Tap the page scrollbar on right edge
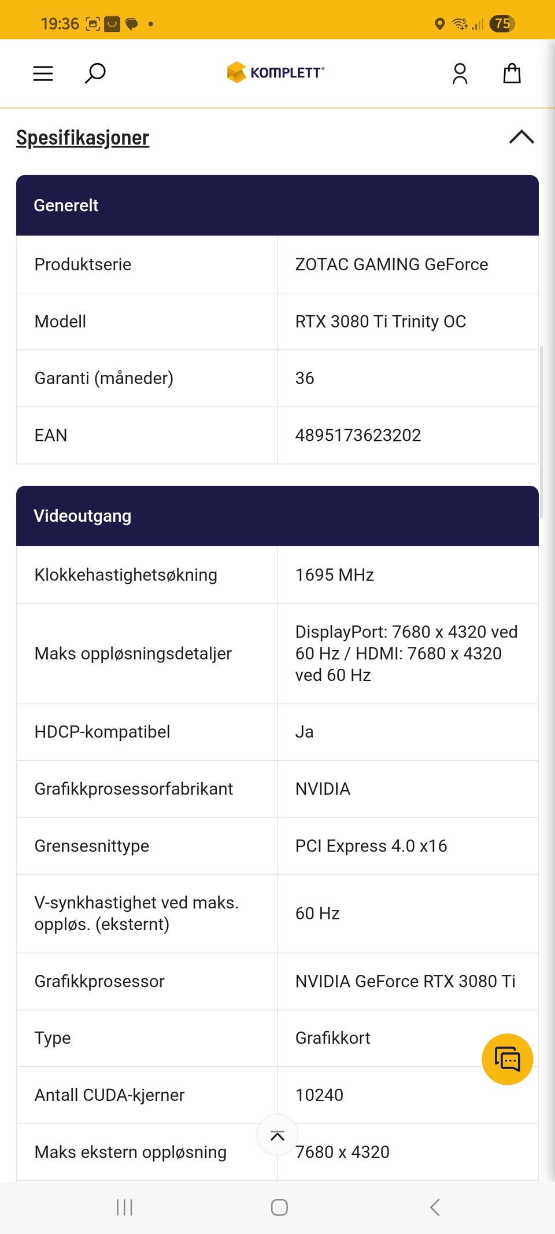The height and width of the screenshot is (1234, 555). [542, 432]
